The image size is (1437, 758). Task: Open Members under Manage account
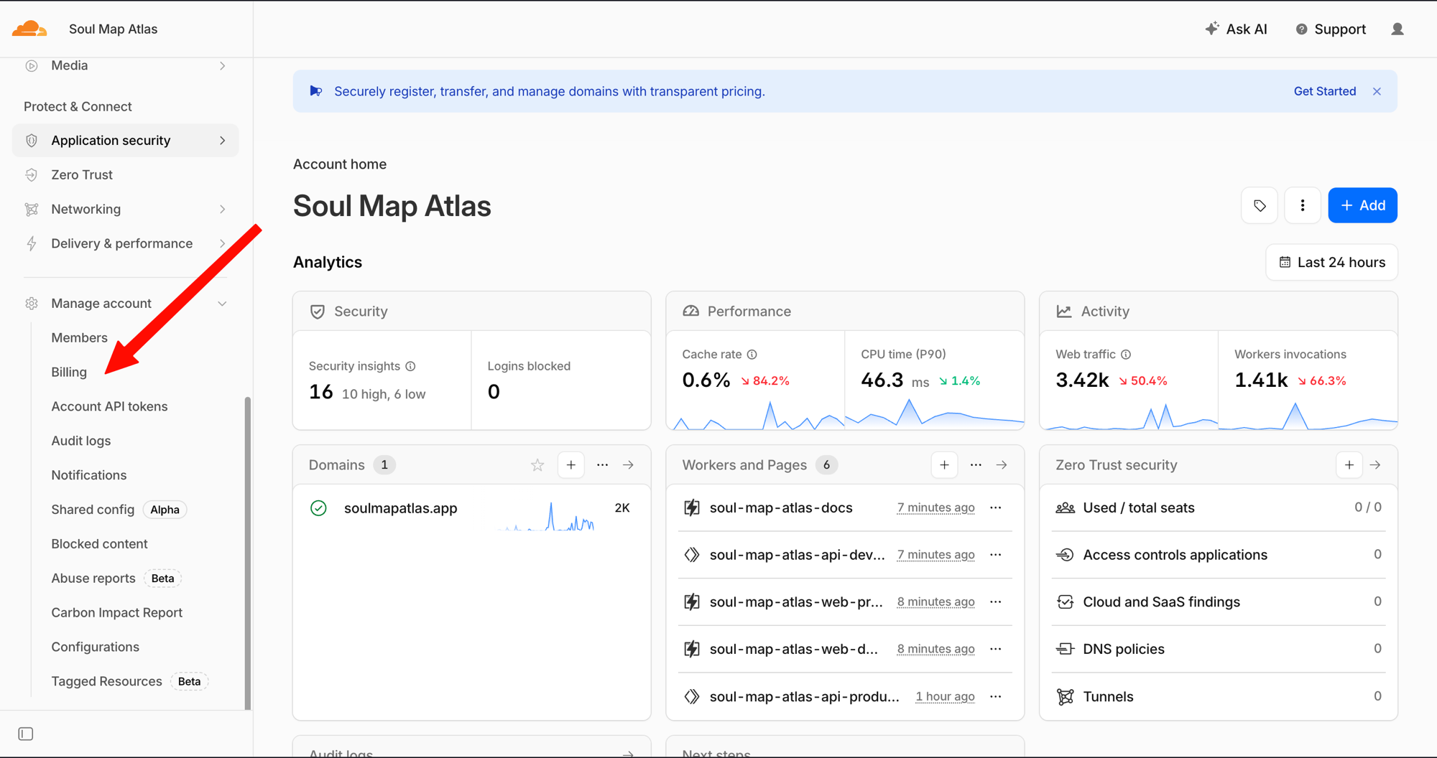coord(79,337)
